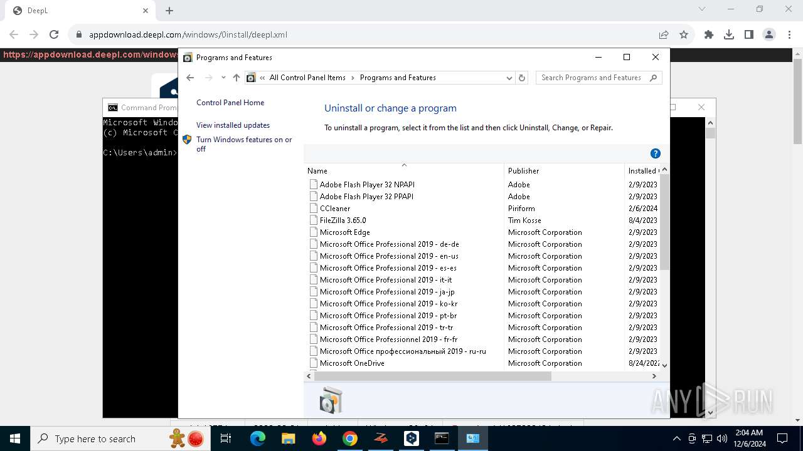Select Microsoft Office Professional 2019 - pt-br

tap(388, 316)
